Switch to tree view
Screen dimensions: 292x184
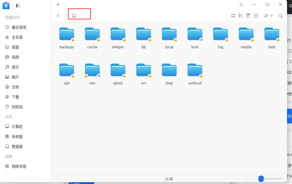click(248, 16)
